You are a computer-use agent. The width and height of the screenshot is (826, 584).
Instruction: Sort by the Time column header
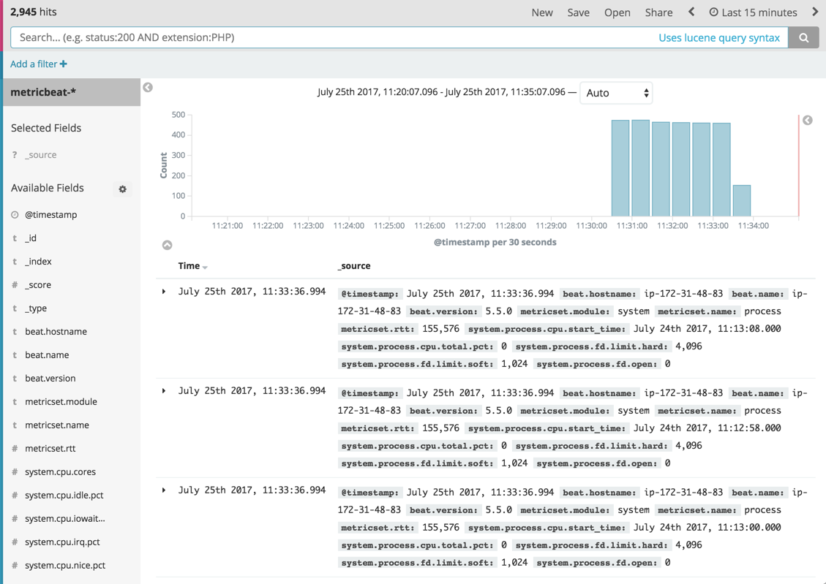(x=189, y=266)
